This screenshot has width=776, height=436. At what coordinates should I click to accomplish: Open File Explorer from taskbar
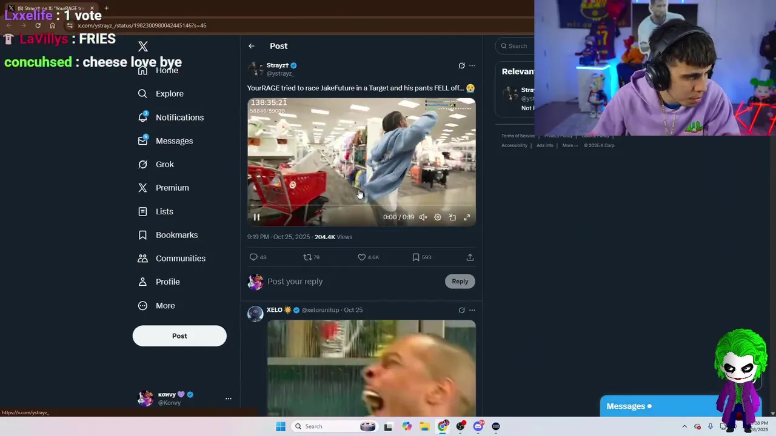click(x=425, y=426)
